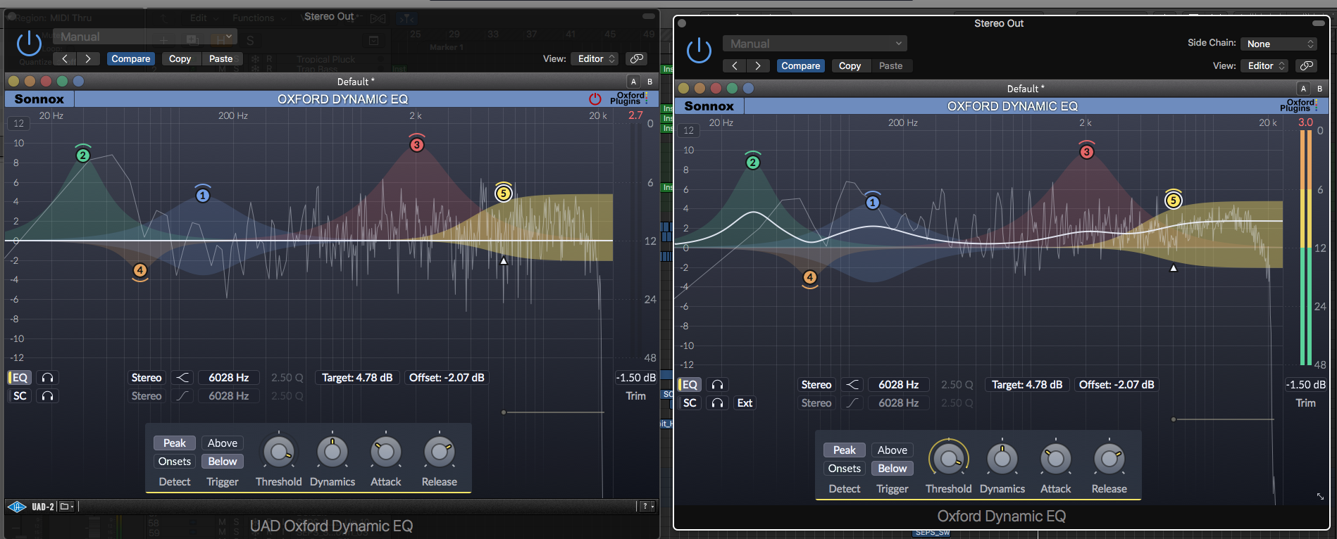Click SC headphone solo icon in right plugin

coord(717,403)
